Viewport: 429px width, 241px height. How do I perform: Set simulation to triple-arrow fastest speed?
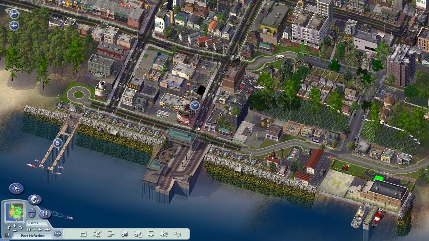click(47, 229)
